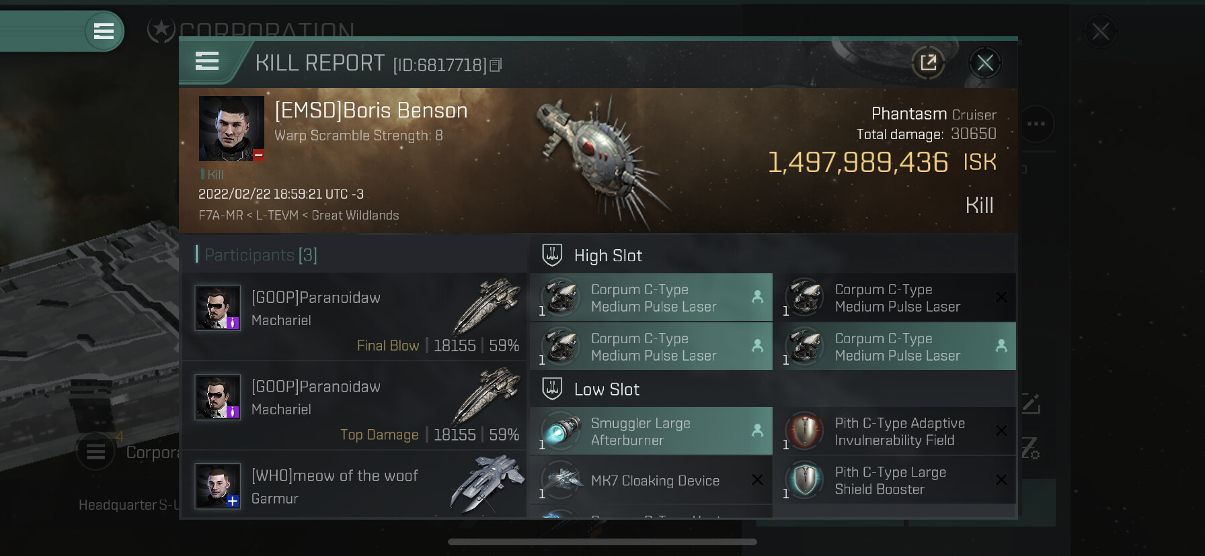
Task: Share the kill report via export icon
Action: 928,62
